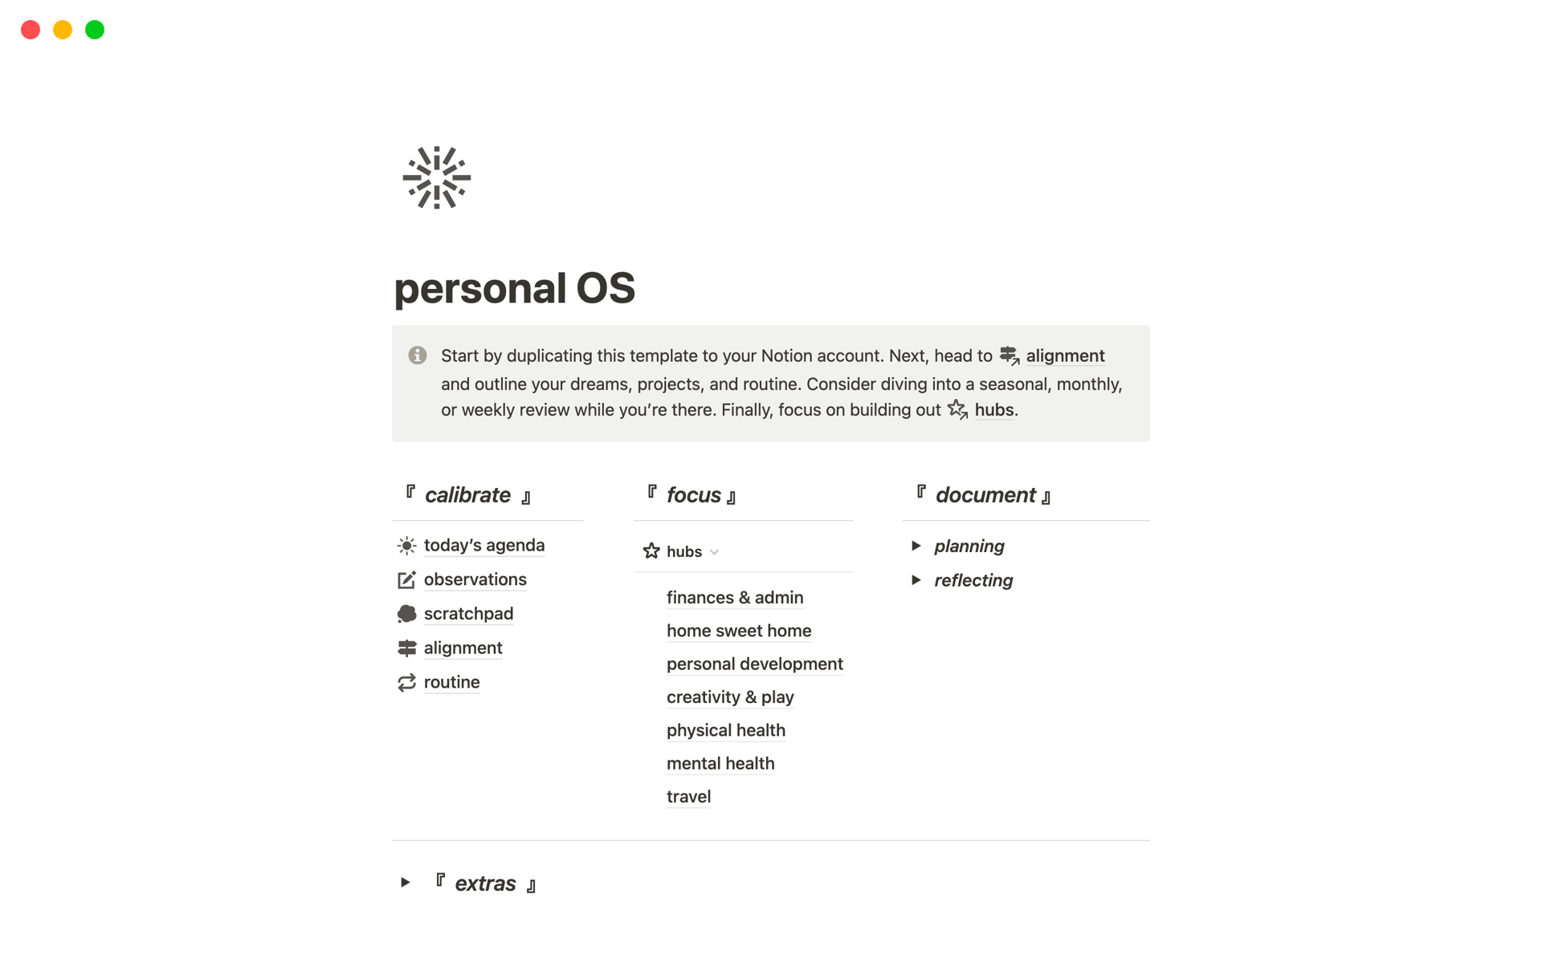Click the travel hub item
The width and height of the screenshot is (1542, 963).
[x=688, y=795]
